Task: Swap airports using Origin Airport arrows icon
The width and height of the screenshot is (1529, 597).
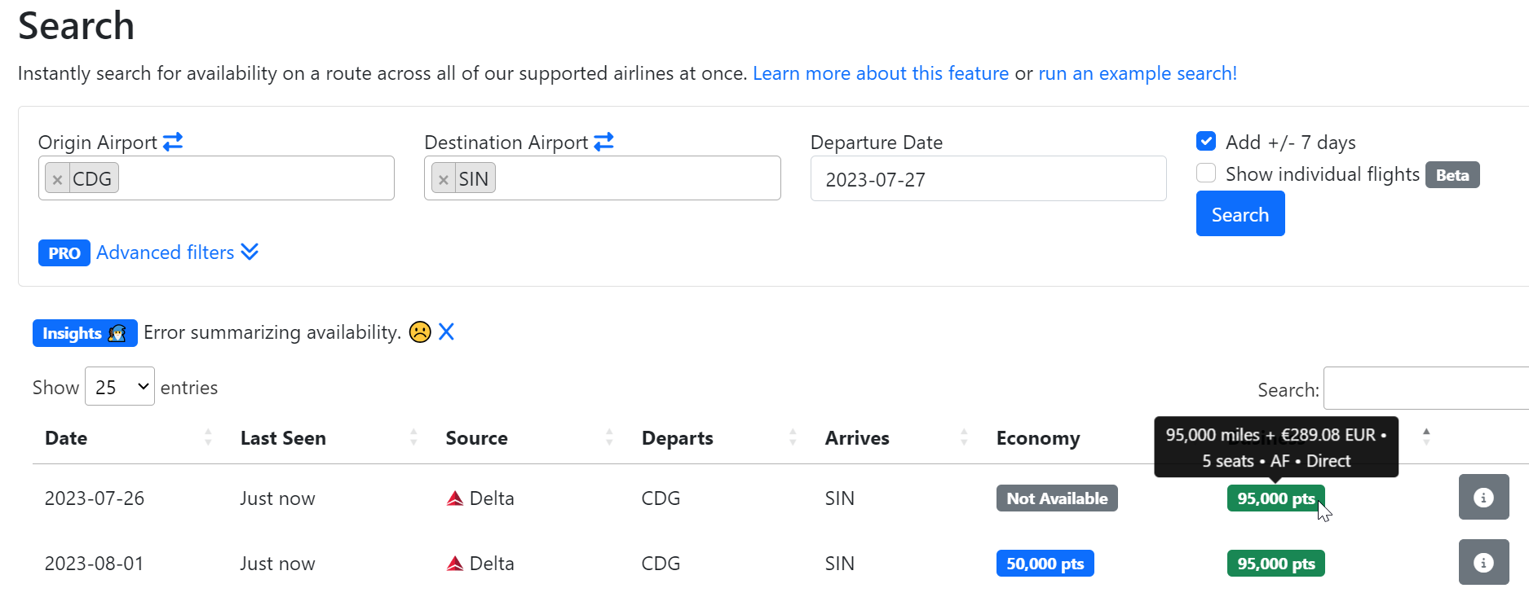Action: point(173,143)
